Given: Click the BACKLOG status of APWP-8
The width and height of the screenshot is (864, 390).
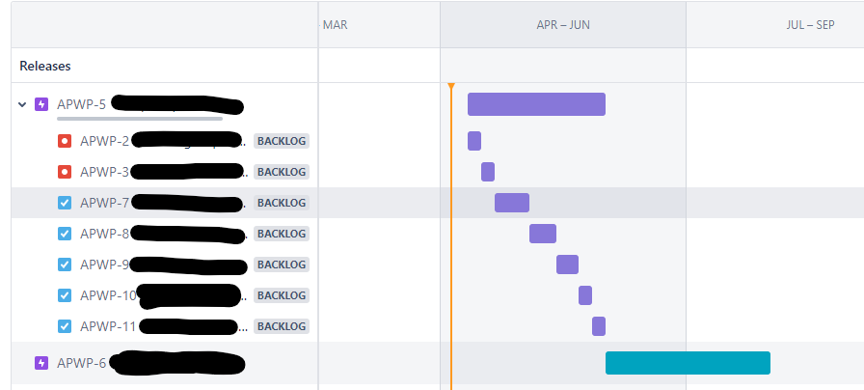Looking at the screenshot, I should [282, 234].
